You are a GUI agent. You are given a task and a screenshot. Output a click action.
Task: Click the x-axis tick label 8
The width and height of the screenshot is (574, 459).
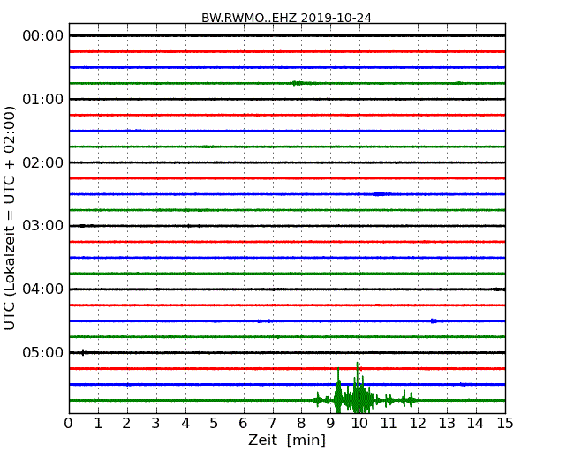[301, 424]
